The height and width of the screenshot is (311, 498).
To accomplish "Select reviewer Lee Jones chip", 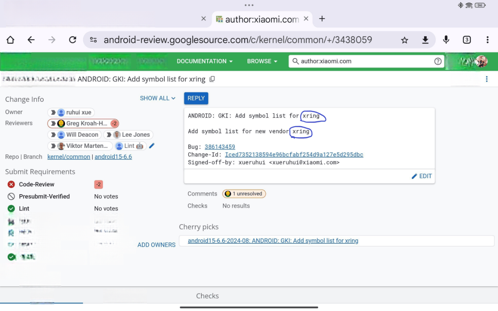I will [128, 134].
